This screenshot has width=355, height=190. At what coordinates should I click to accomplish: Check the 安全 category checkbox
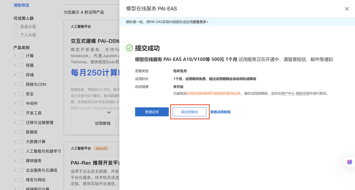[22, 94]
